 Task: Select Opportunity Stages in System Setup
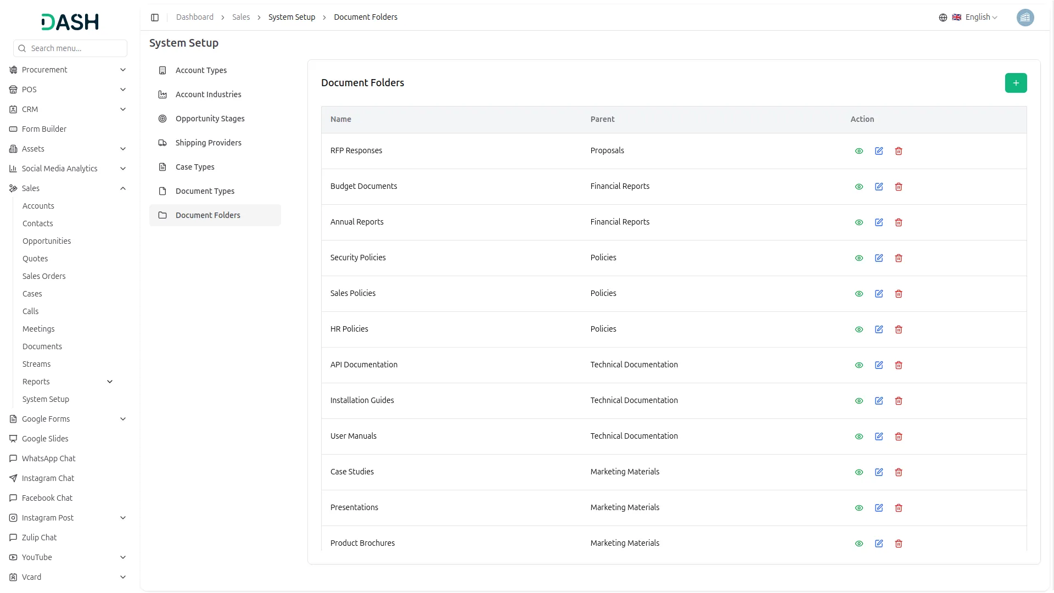210,119
